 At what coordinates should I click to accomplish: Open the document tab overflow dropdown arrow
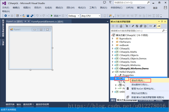click(107, 22)
